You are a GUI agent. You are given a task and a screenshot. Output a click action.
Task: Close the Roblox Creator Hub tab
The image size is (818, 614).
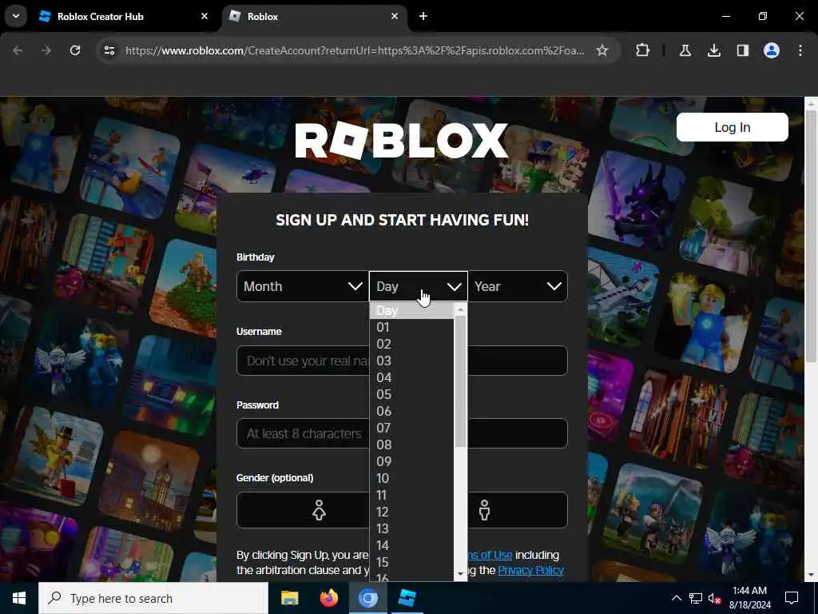pyautogui.click(x=204, y=16)
